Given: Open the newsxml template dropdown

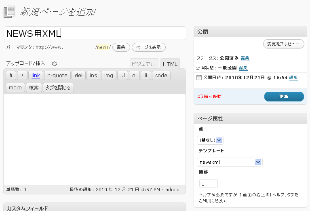Looking at the screenshot, I should 230,162.
